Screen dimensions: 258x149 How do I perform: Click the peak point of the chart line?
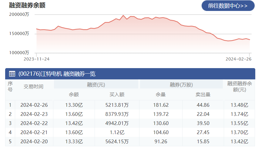coord(123,15)
